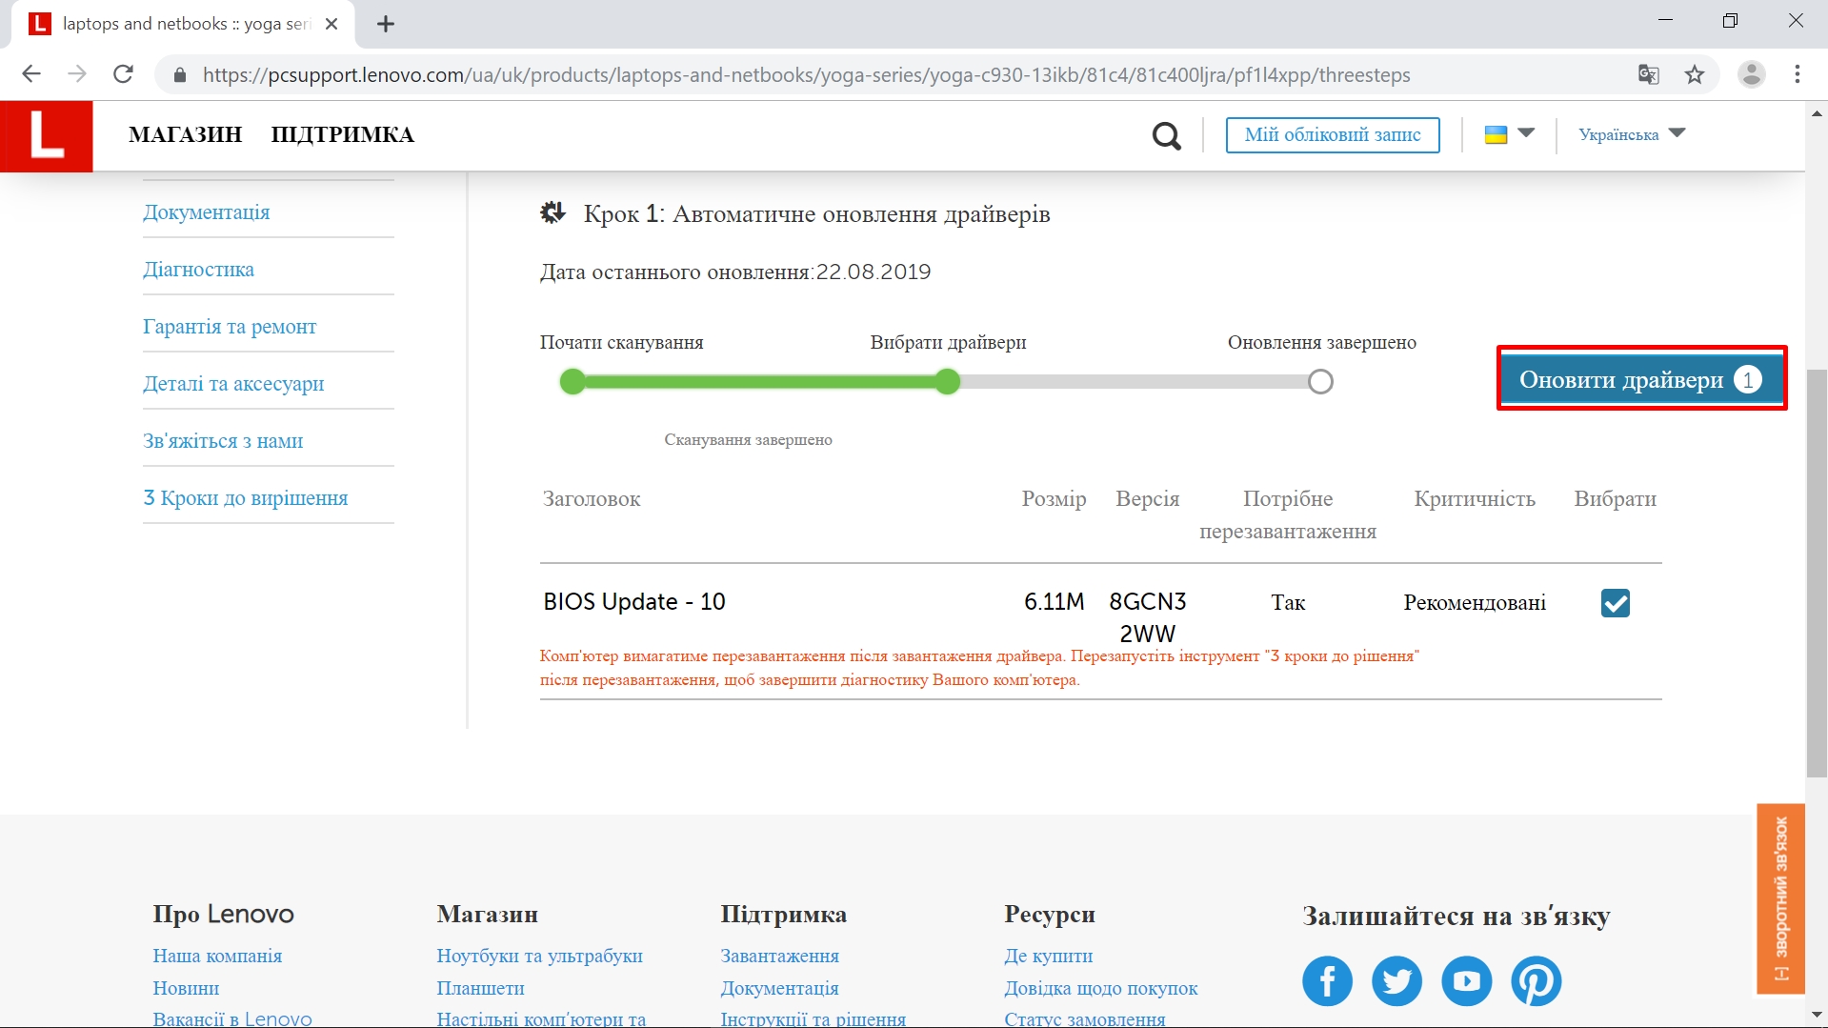1828x1028 pixels.
Task: Click the Сканування завершено status text
Action: [748, 439]
